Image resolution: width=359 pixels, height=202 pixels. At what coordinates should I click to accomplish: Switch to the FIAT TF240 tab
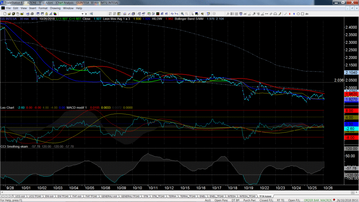(92, 196)
